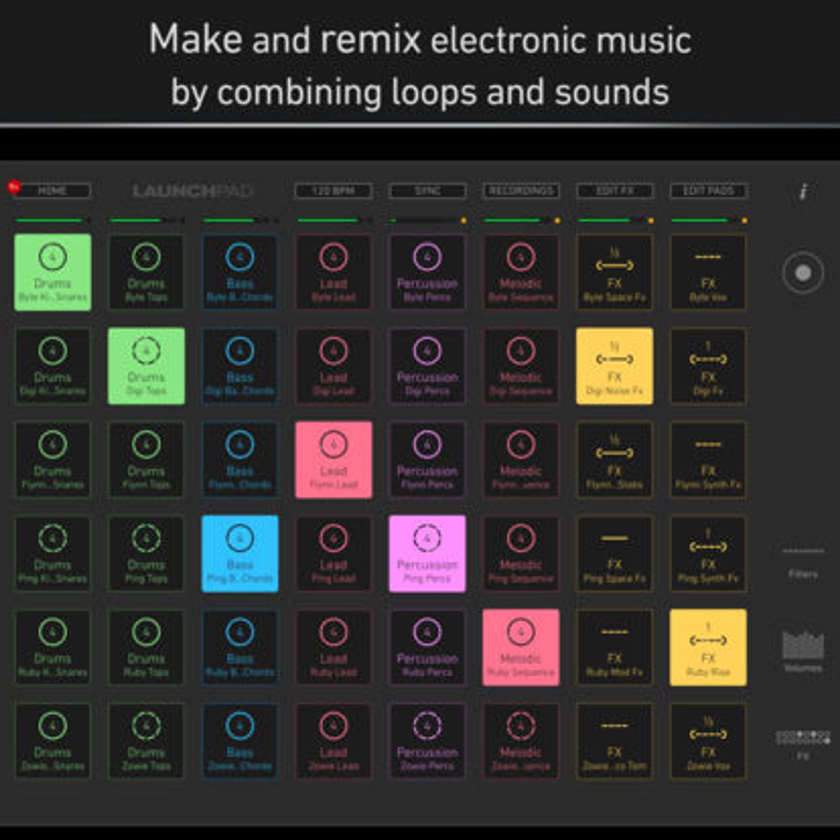This screenshot has height=840, width=840.
Task: Launch the Byte Tops drums pad
Action: point(146,272)
